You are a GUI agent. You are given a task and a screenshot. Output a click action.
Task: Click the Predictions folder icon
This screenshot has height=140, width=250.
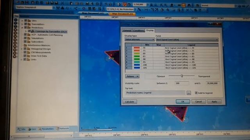(x=29, y=28)
